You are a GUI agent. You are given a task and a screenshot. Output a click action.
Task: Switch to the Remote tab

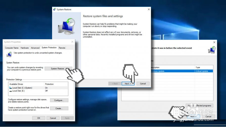pos(62,48)
